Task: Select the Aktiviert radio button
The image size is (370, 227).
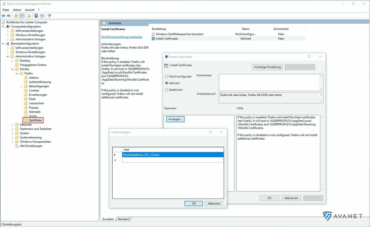Action: (x=166, y=83)
